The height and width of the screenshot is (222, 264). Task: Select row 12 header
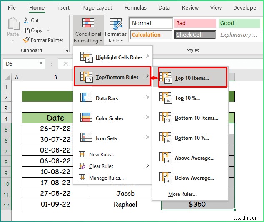pos(6,205)
